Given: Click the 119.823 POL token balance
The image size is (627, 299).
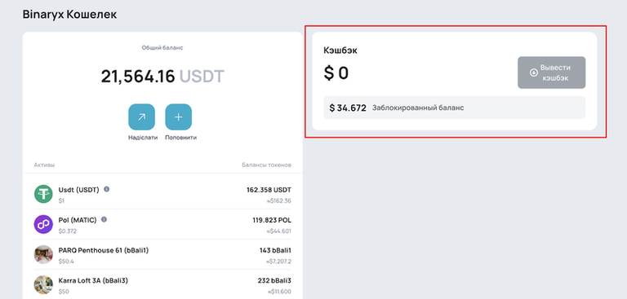Looking at the screenshot, I should click(x=272, y=220).
